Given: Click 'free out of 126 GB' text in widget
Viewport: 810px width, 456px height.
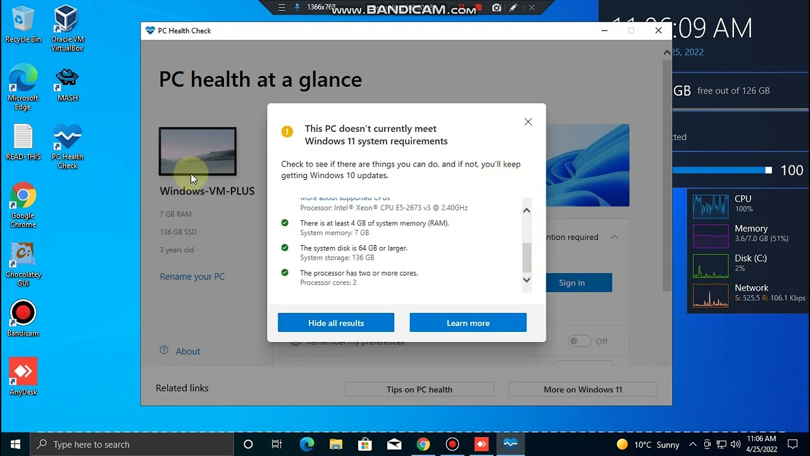Looking at the screenshot, I should tap(733, 91).
